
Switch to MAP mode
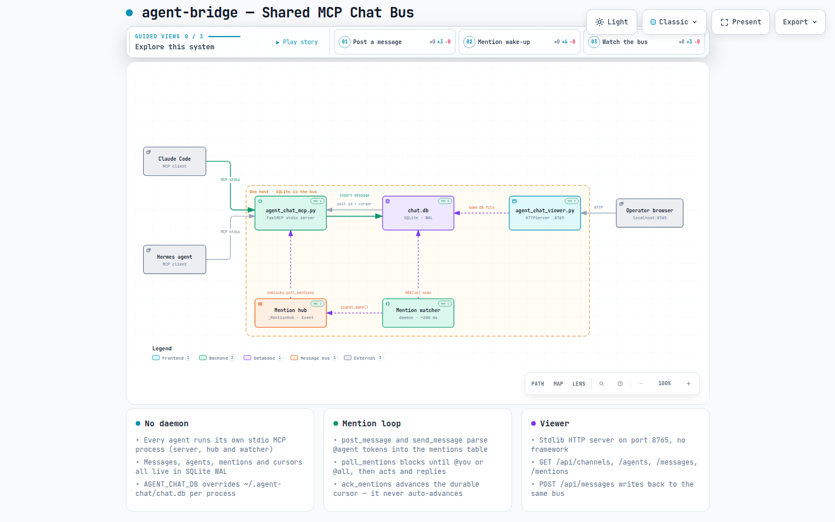tap(558, 384)
